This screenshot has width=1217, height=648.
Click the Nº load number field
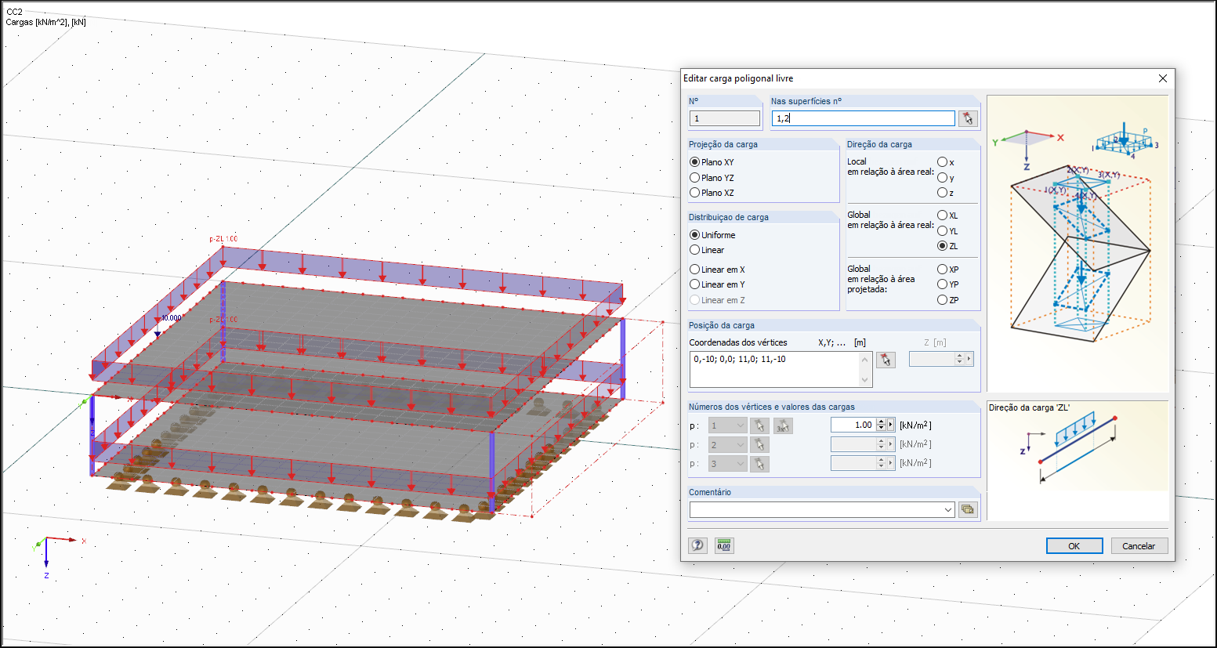725,118
